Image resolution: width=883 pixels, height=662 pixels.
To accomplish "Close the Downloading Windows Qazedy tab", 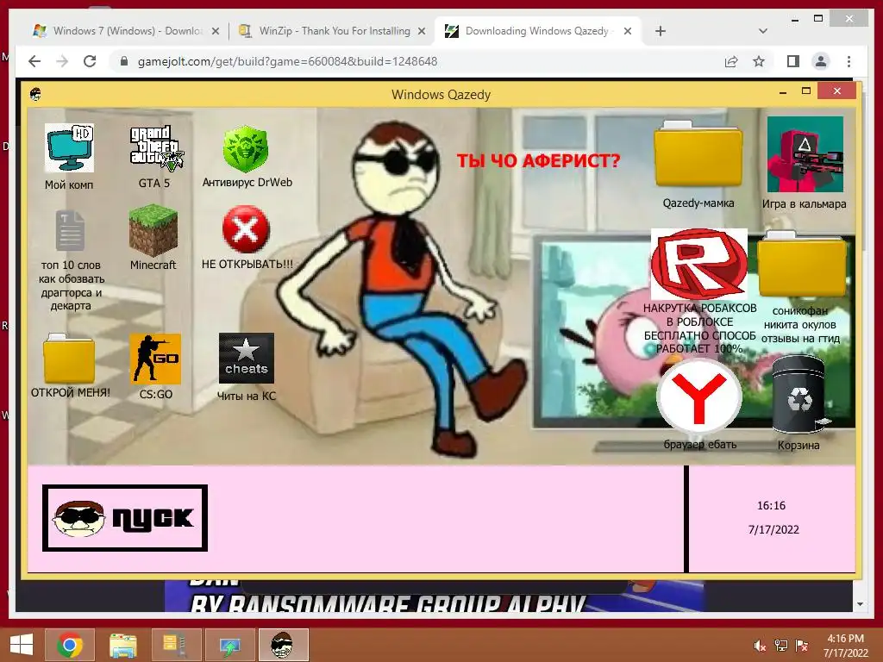I will [x=628, y=32].
